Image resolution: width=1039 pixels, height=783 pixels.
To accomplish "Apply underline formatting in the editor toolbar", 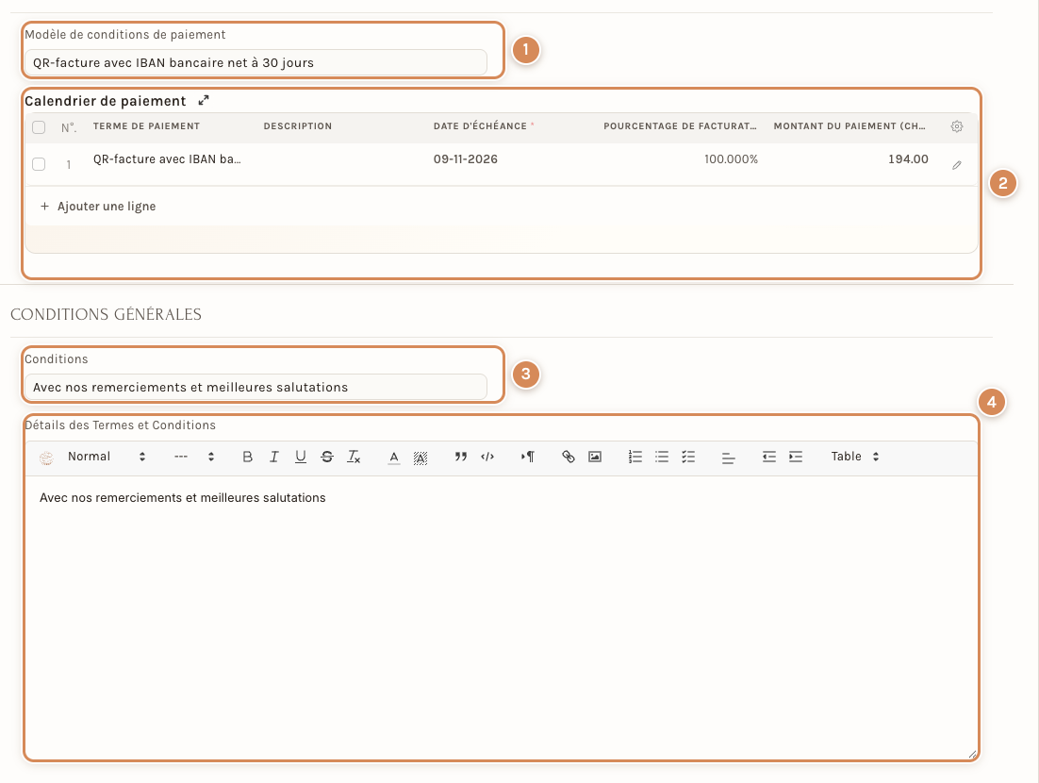I will (x=300, y=457).
